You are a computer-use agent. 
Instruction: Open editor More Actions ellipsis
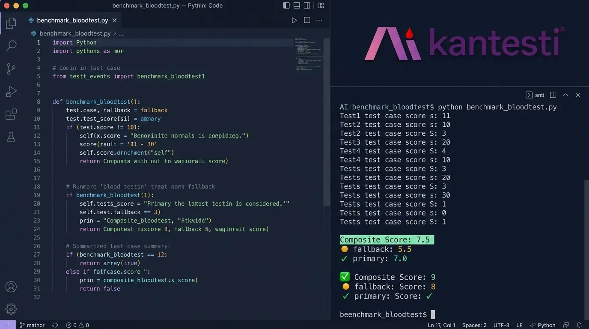[319, 20]
